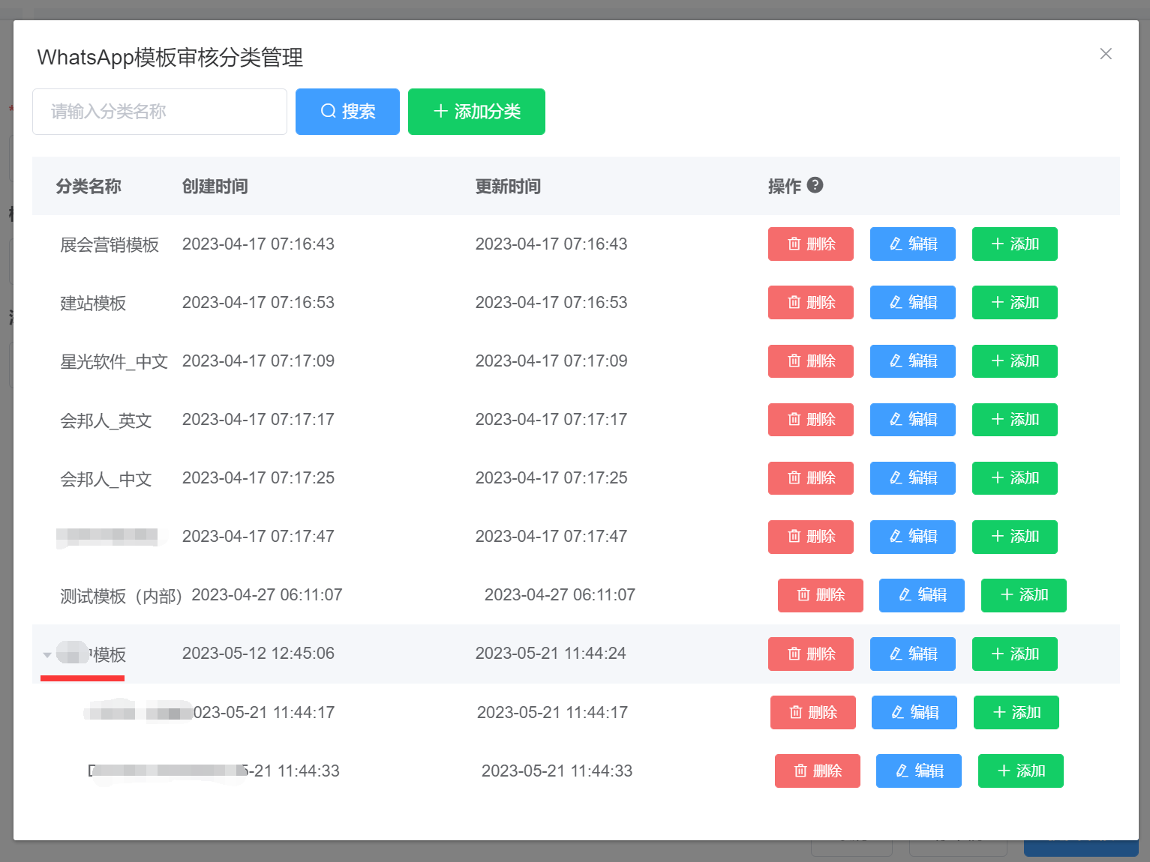This screenshot has width=1150, height=862.
Task: Edit the row created at 07:17:47
Action: pos(913,537)
